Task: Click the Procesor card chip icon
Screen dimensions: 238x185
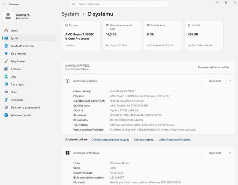Action: coord(66,25)
